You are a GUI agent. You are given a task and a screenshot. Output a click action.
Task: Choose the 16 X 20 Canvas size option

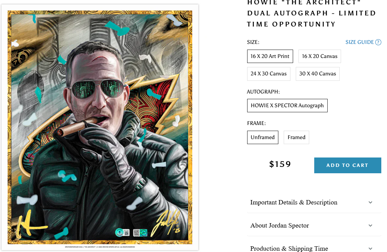(x=320, y=56)
